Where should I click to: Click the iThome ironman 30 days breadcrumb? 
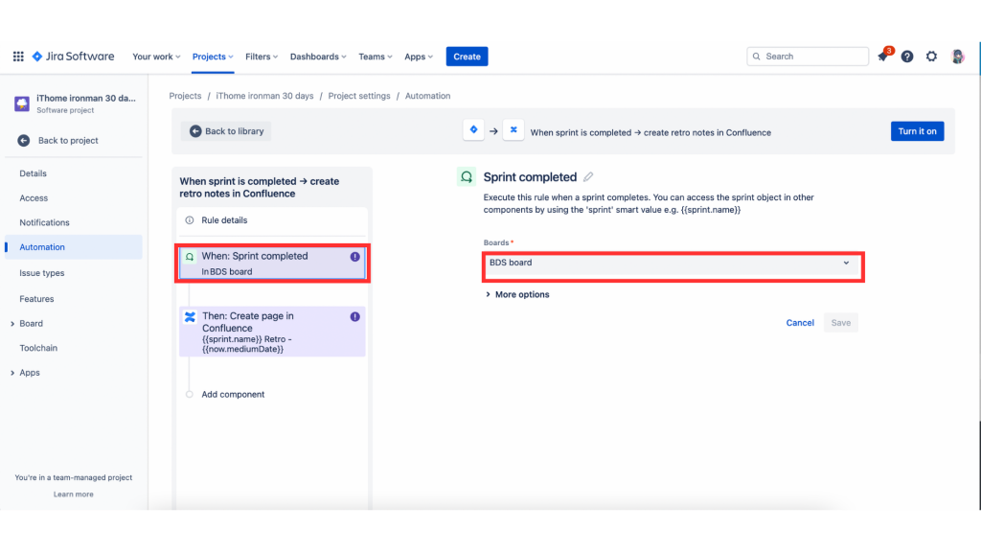264,96
